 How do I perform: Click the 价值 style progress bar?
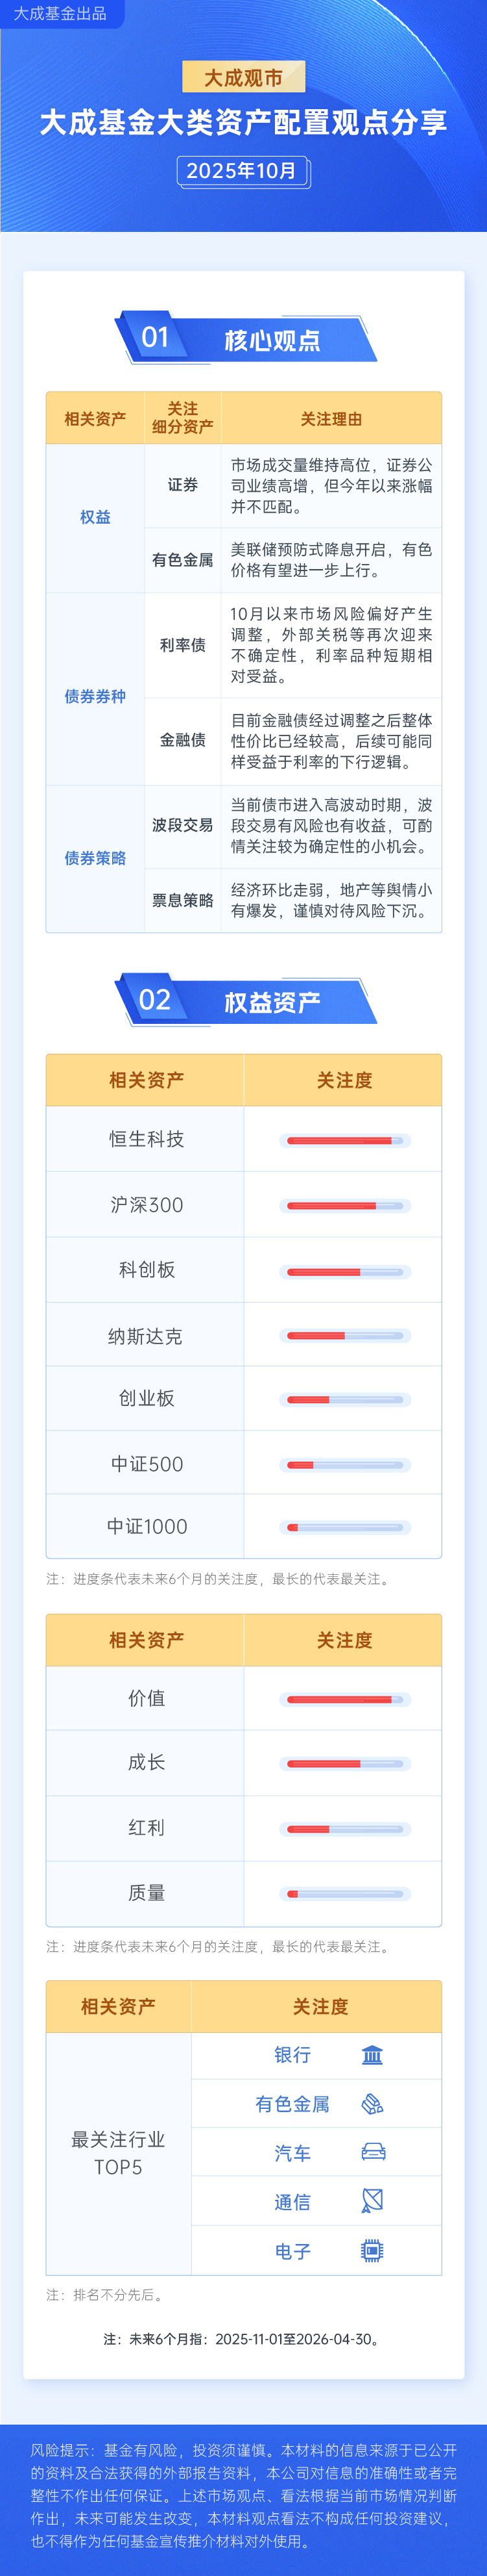point(344,1699)
